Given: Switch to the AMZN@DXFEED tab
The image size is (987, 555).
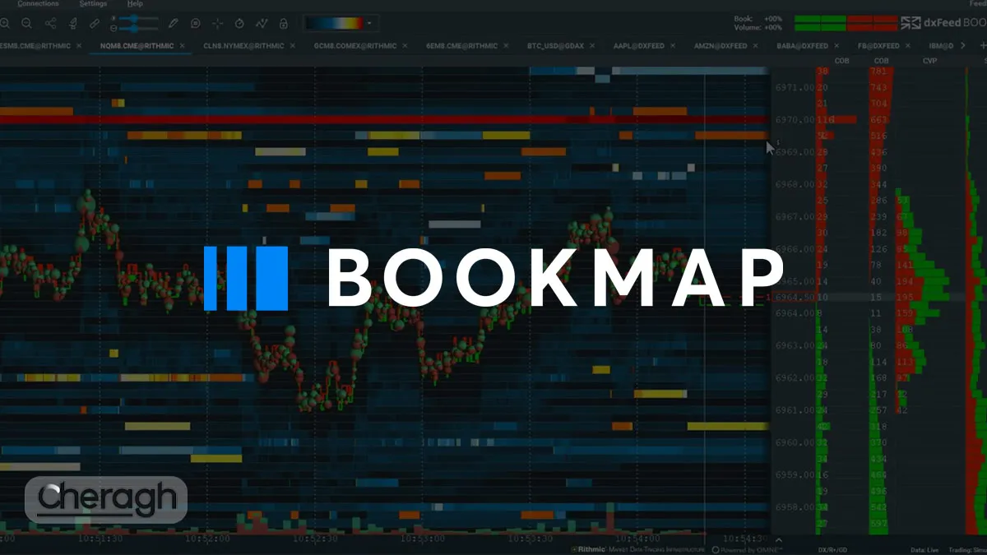Looking at the screenshot, I should pos(721,46).
